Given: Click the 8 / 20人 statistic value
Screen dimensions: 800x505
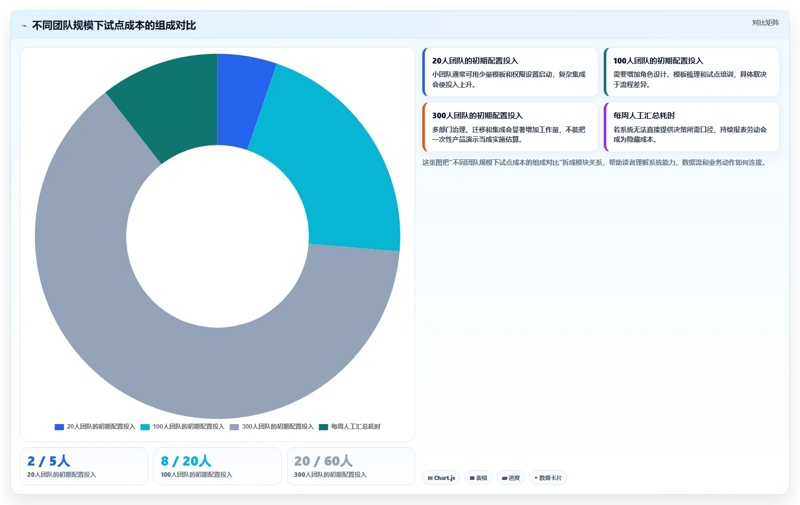Looking at the screenshot, I should coord(186,461).
